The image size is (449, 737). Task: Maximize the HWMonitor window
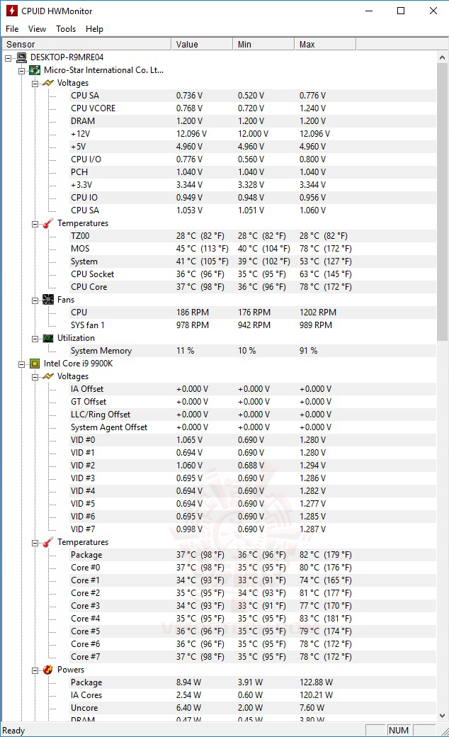401,11
